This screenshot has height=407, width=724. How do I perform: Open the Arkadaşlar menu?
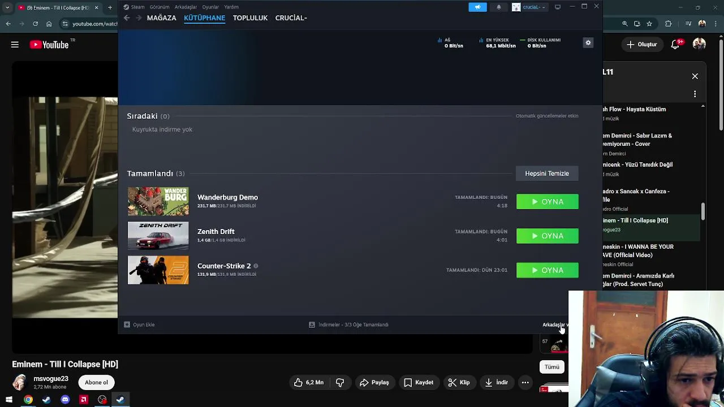pyautogui.click(x=186, y=7)
